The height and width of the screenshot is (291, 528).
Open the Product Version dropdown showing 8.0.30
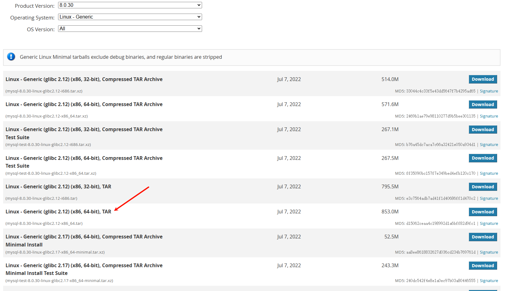pos(130,5)
